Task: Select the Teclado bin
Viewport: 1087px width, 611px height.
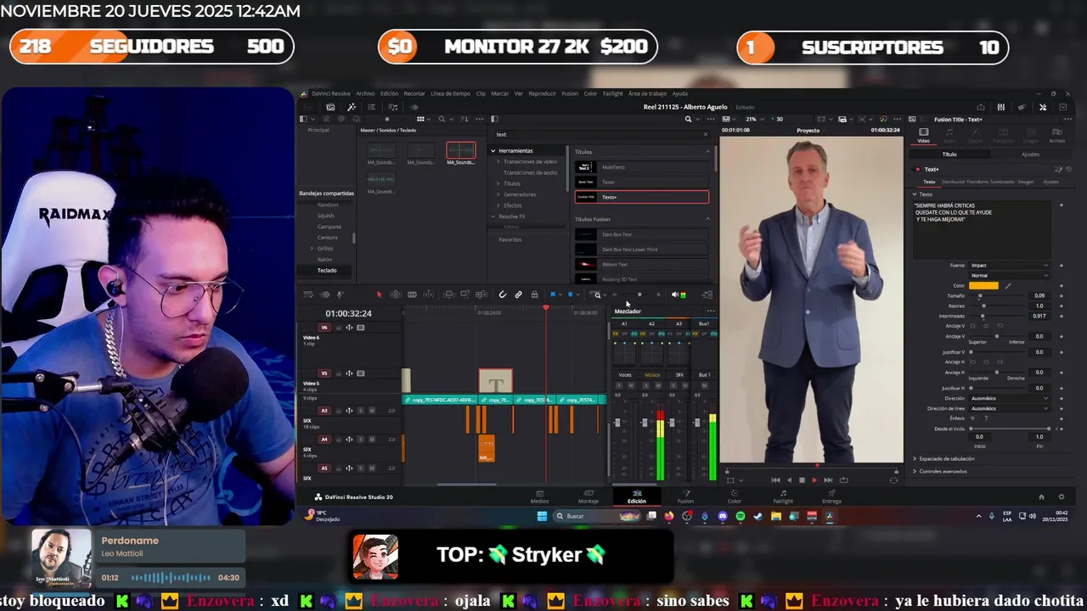Action: click(327, 270)
